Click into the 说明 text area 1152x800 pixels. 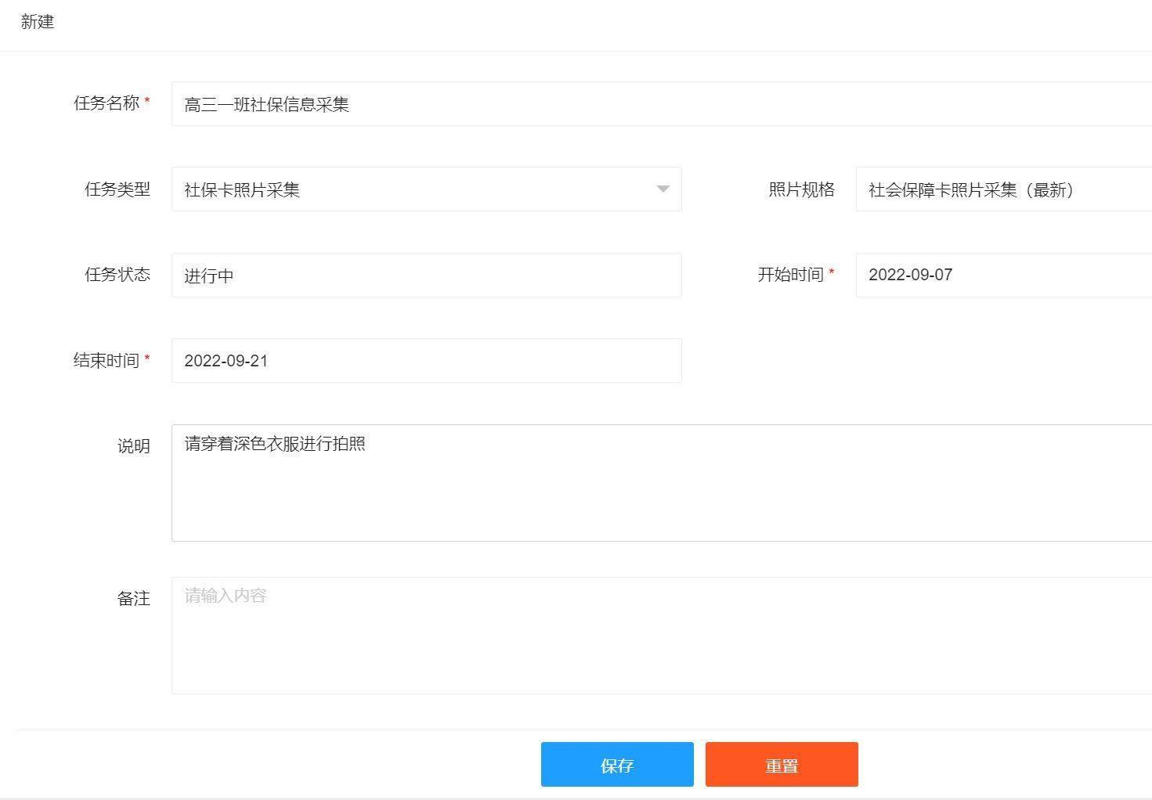[658, 484]
